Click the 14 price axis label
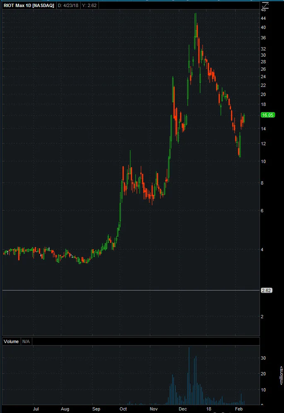The width and height of the screenshot is (284, 413). (x=263, y=129)
